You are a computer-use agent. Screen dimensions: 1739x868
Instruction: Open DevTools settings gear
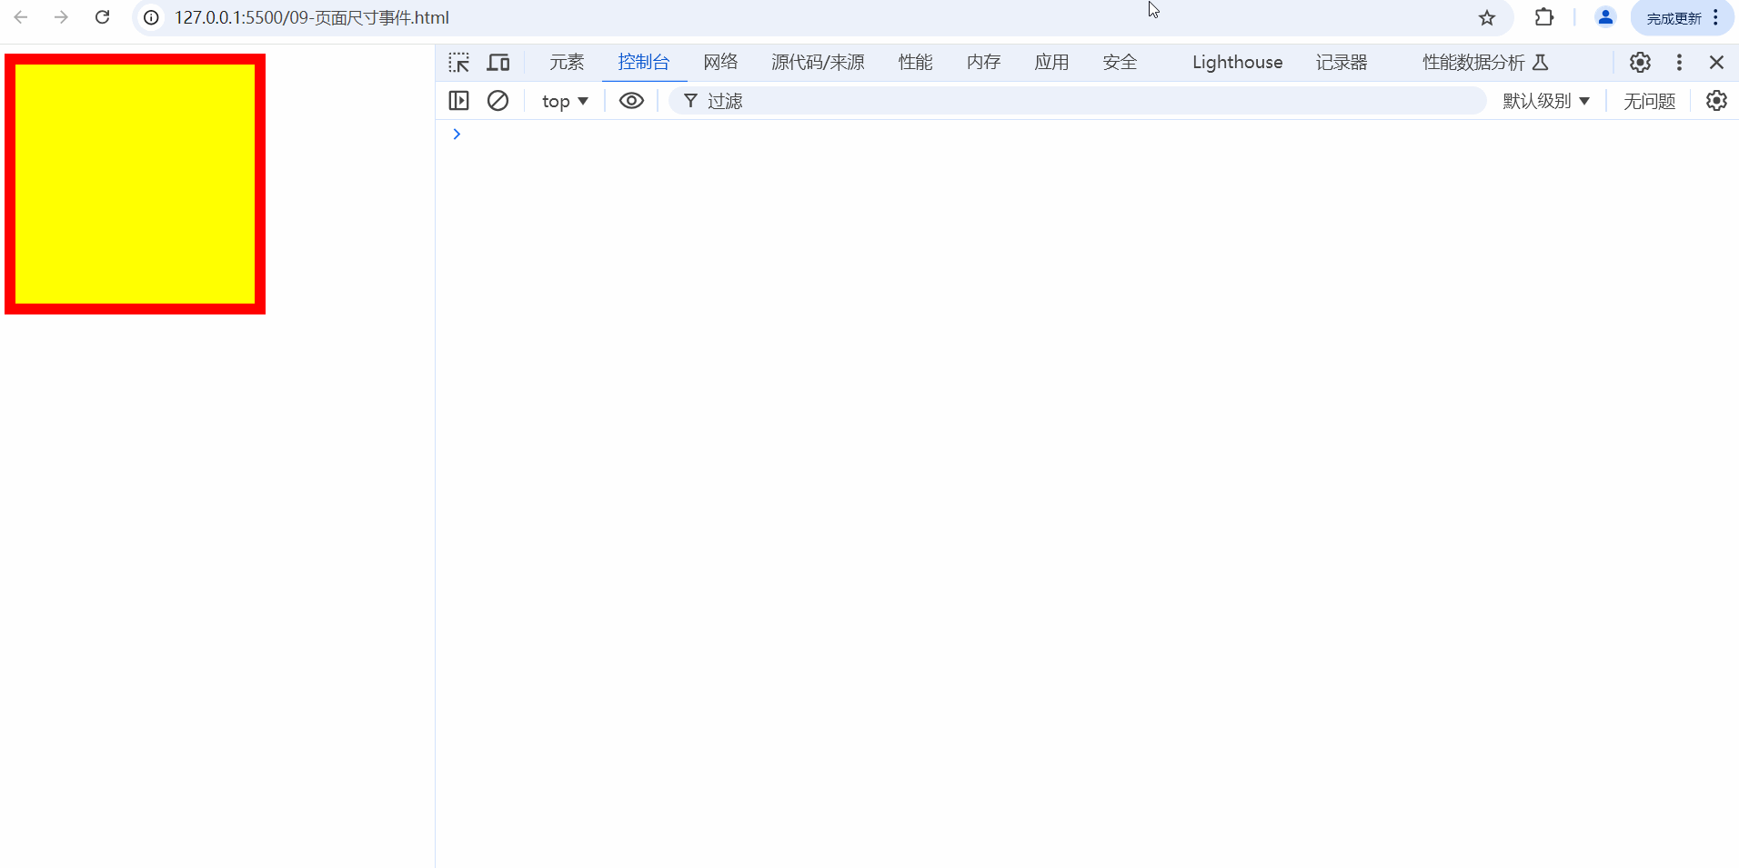pos(1641,62)
